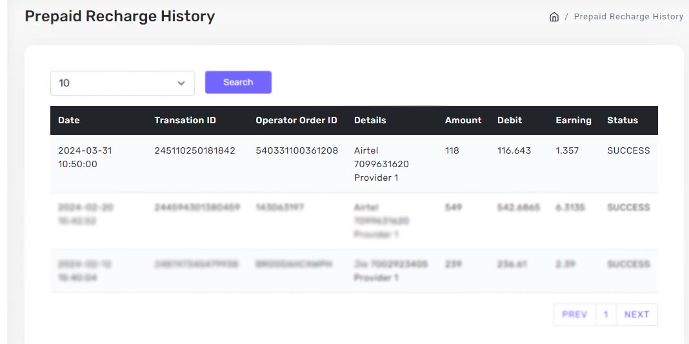The height and width of the screenshot is (344, 689).
Task: Click the 2024-03-31 date cell
Action: [x=85, y=150]
